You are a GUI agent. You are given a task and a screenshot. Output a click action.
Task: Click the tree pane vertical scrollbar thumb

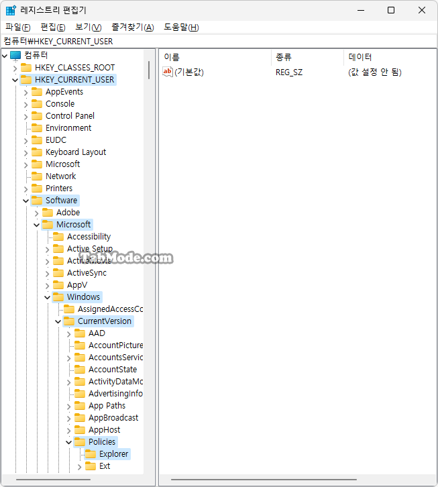pyautogui.click(x=149, y=70)
